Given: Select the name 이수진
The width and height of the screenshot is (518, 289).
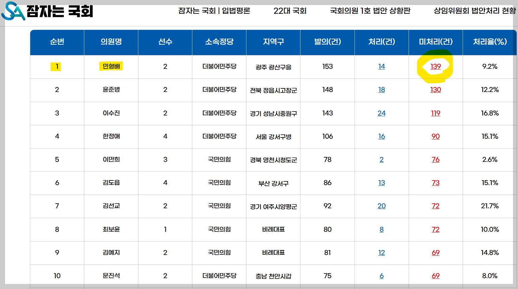Looking at the screenshot, I should [x=111, y=113].
